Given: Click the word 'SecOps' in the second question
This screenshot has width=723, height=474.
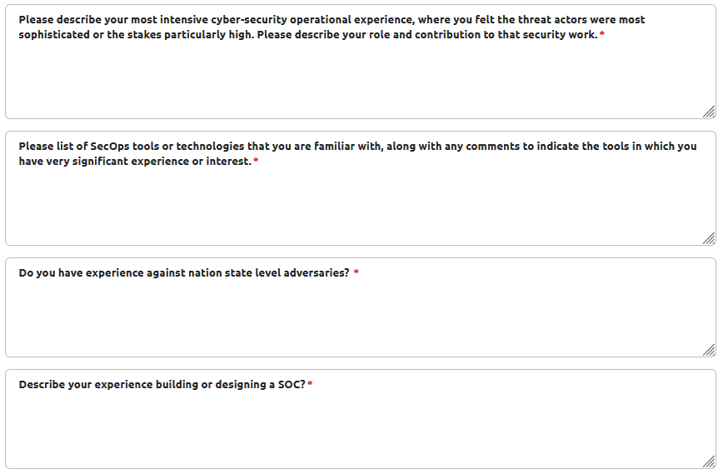Looking at the screenshot, I should tap(110, 146).
